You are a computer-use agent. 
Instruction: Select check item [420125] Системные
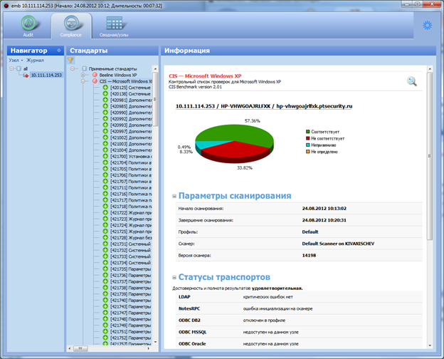(x=127, y=87)
